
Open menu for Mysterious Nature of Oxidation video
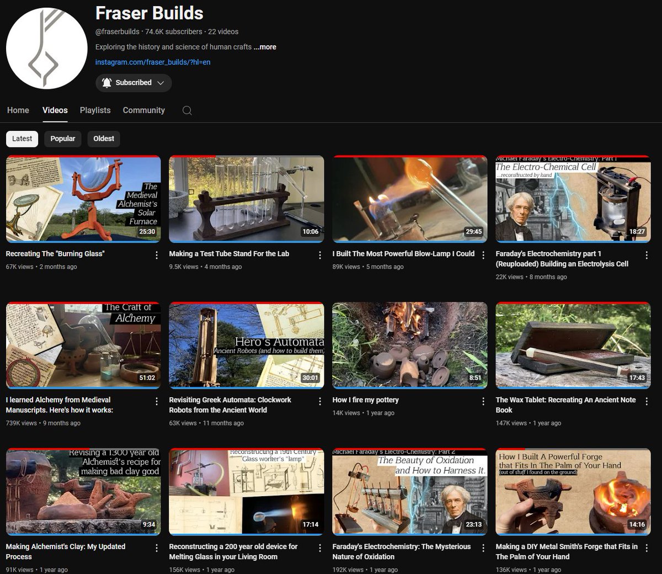(483, 548)
